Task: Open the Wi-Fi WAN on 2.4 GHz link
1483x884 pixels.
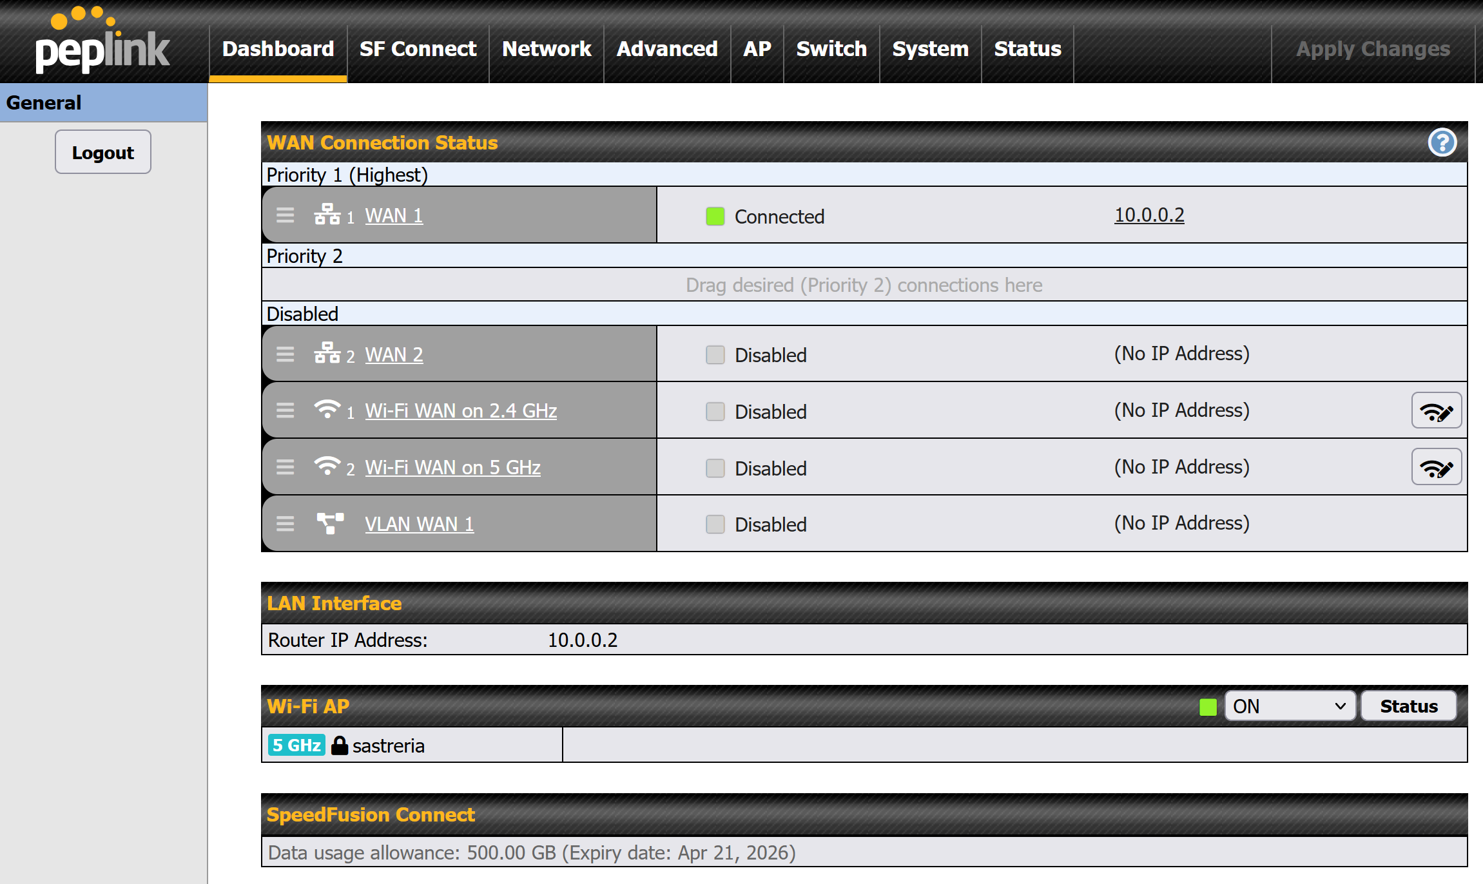Action: 461,410
